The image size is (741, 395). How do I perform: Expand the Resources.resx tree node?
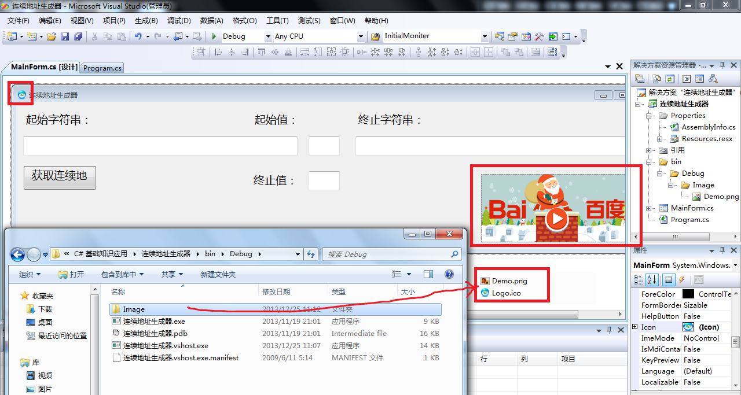tap(660, 139)
